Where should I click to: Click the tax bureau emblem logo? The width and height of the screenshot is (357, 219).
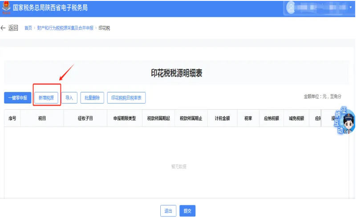(7, 8)
